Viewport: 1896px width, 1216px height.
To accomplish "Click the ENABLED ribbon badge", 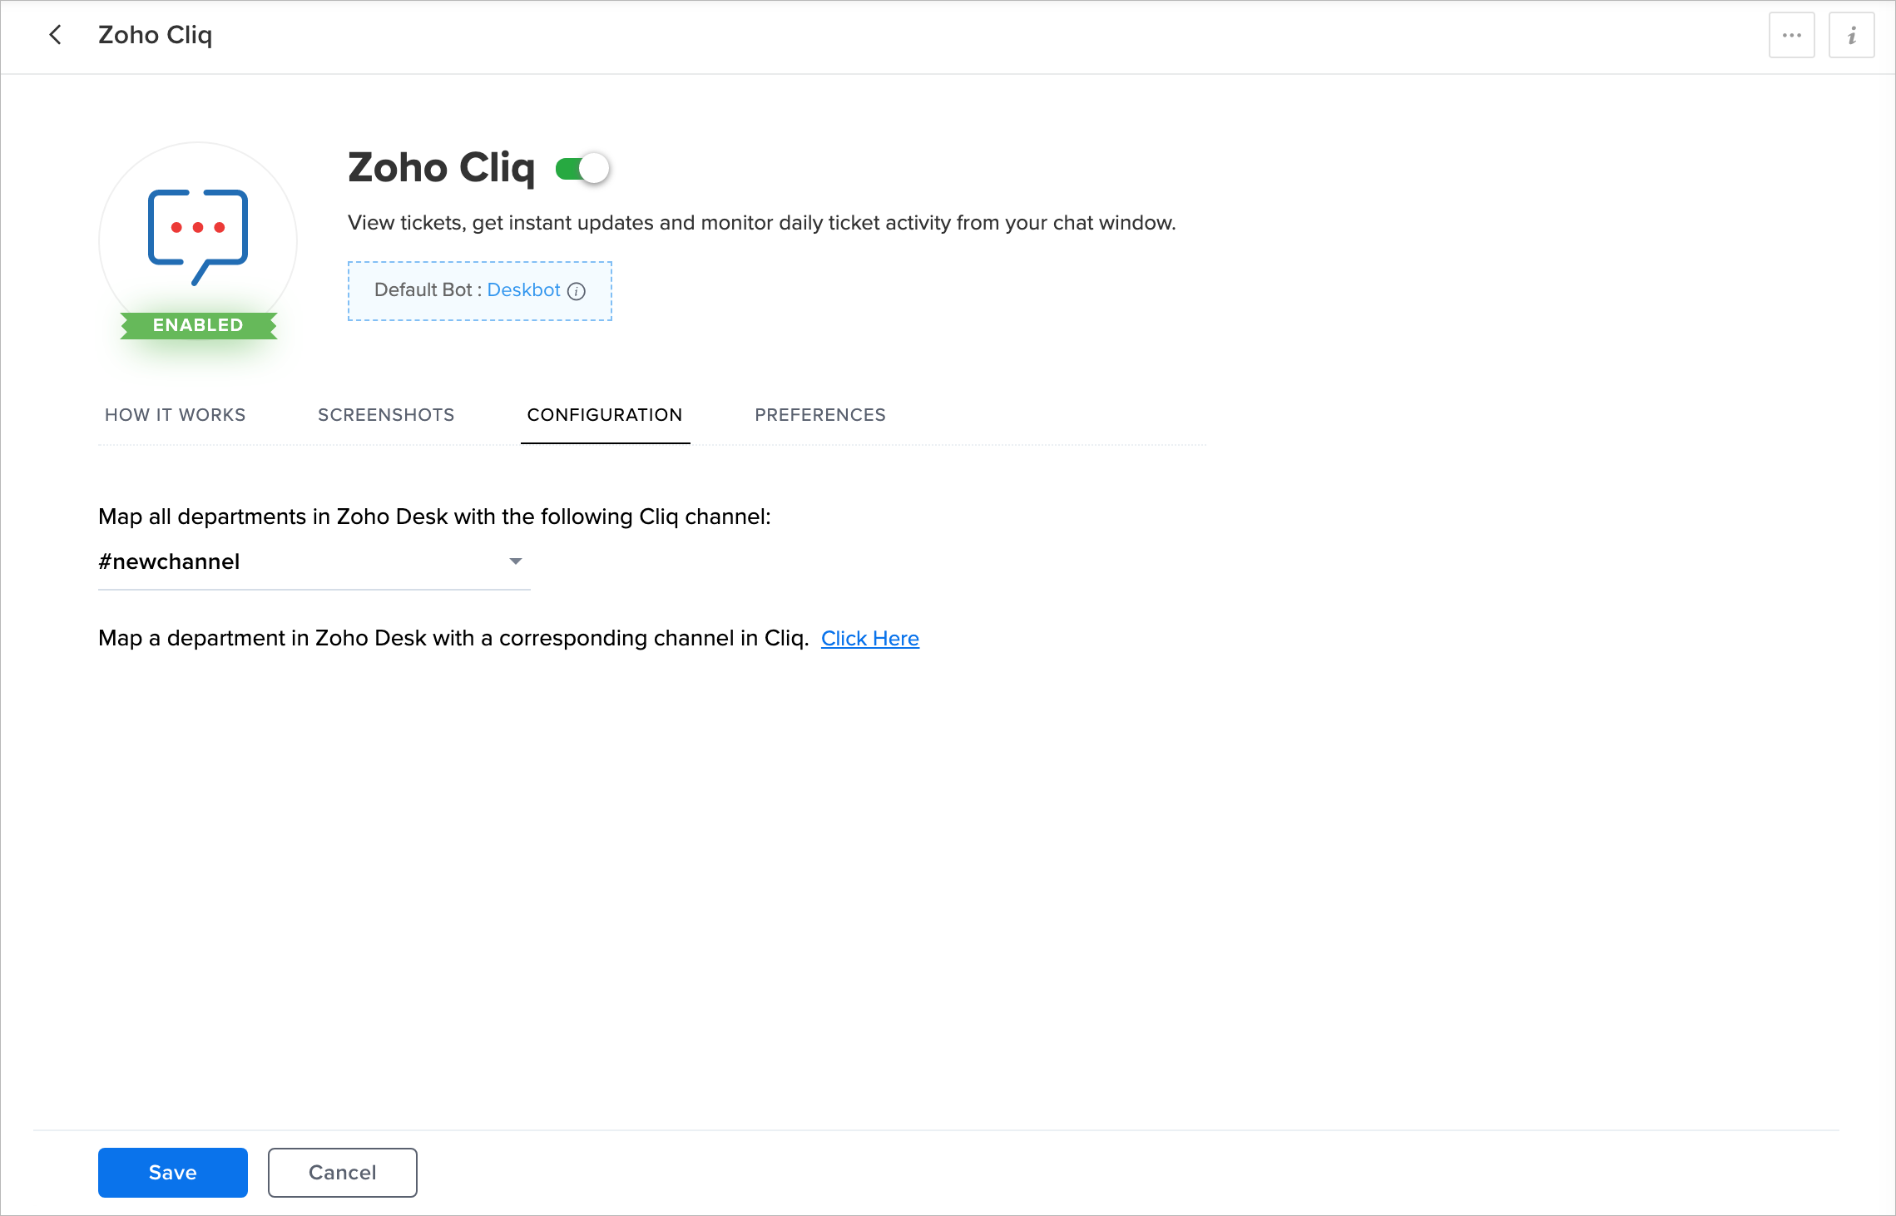I will pos(197,324).
